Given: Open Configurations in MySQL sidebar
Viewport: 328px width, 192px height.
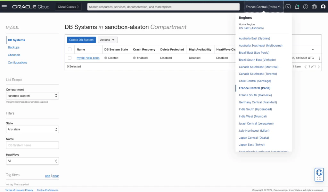Looking at the screenshot, I should click(x=17, y=63).
